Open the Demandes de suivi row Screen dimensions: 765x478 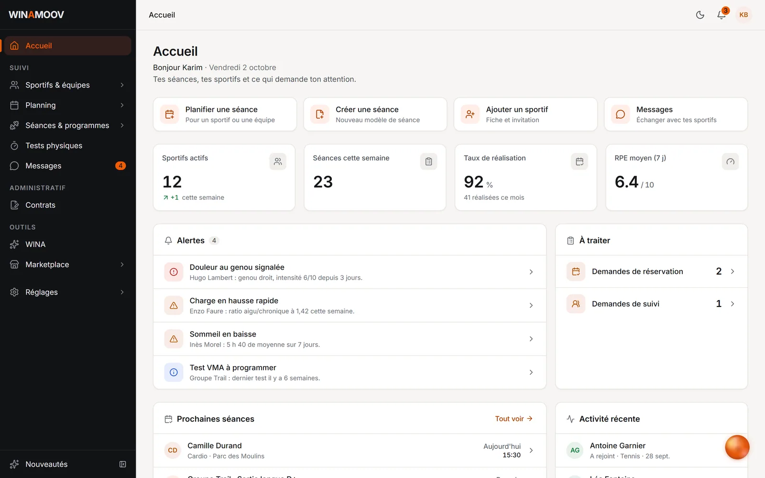click(x=651, y=304)
